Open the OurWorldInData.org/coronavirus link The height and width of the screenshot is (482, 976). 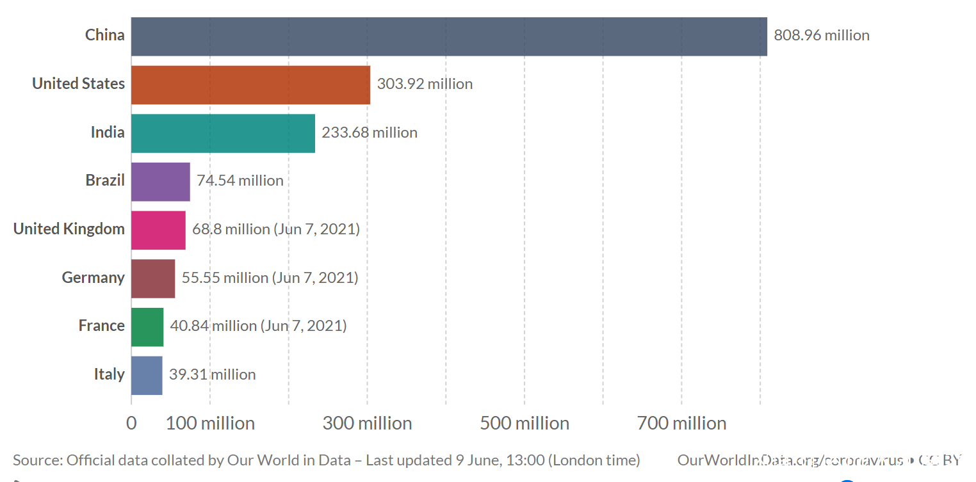point(790,460)
